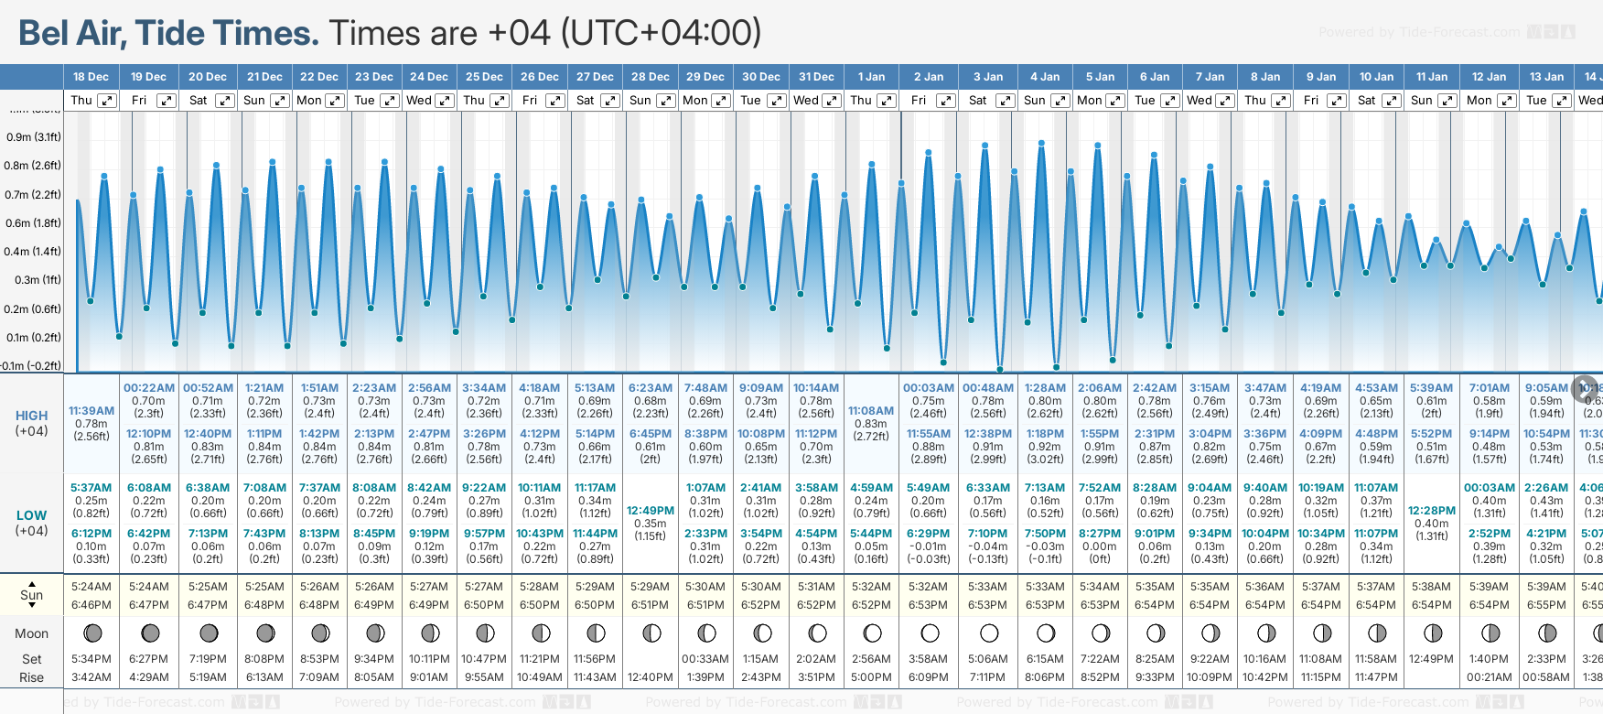Select the 25 Dec date header
Screen dimensions: 1603x714
pyautogui.click(x=484, y=77)
